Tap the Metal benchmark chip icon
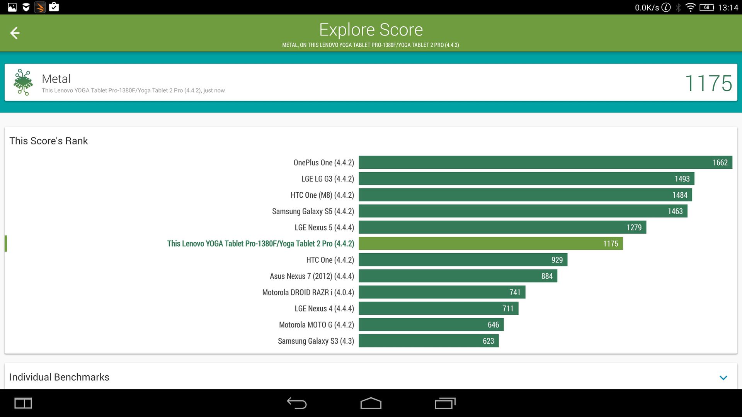742x417 pixels. click(23, 82)
